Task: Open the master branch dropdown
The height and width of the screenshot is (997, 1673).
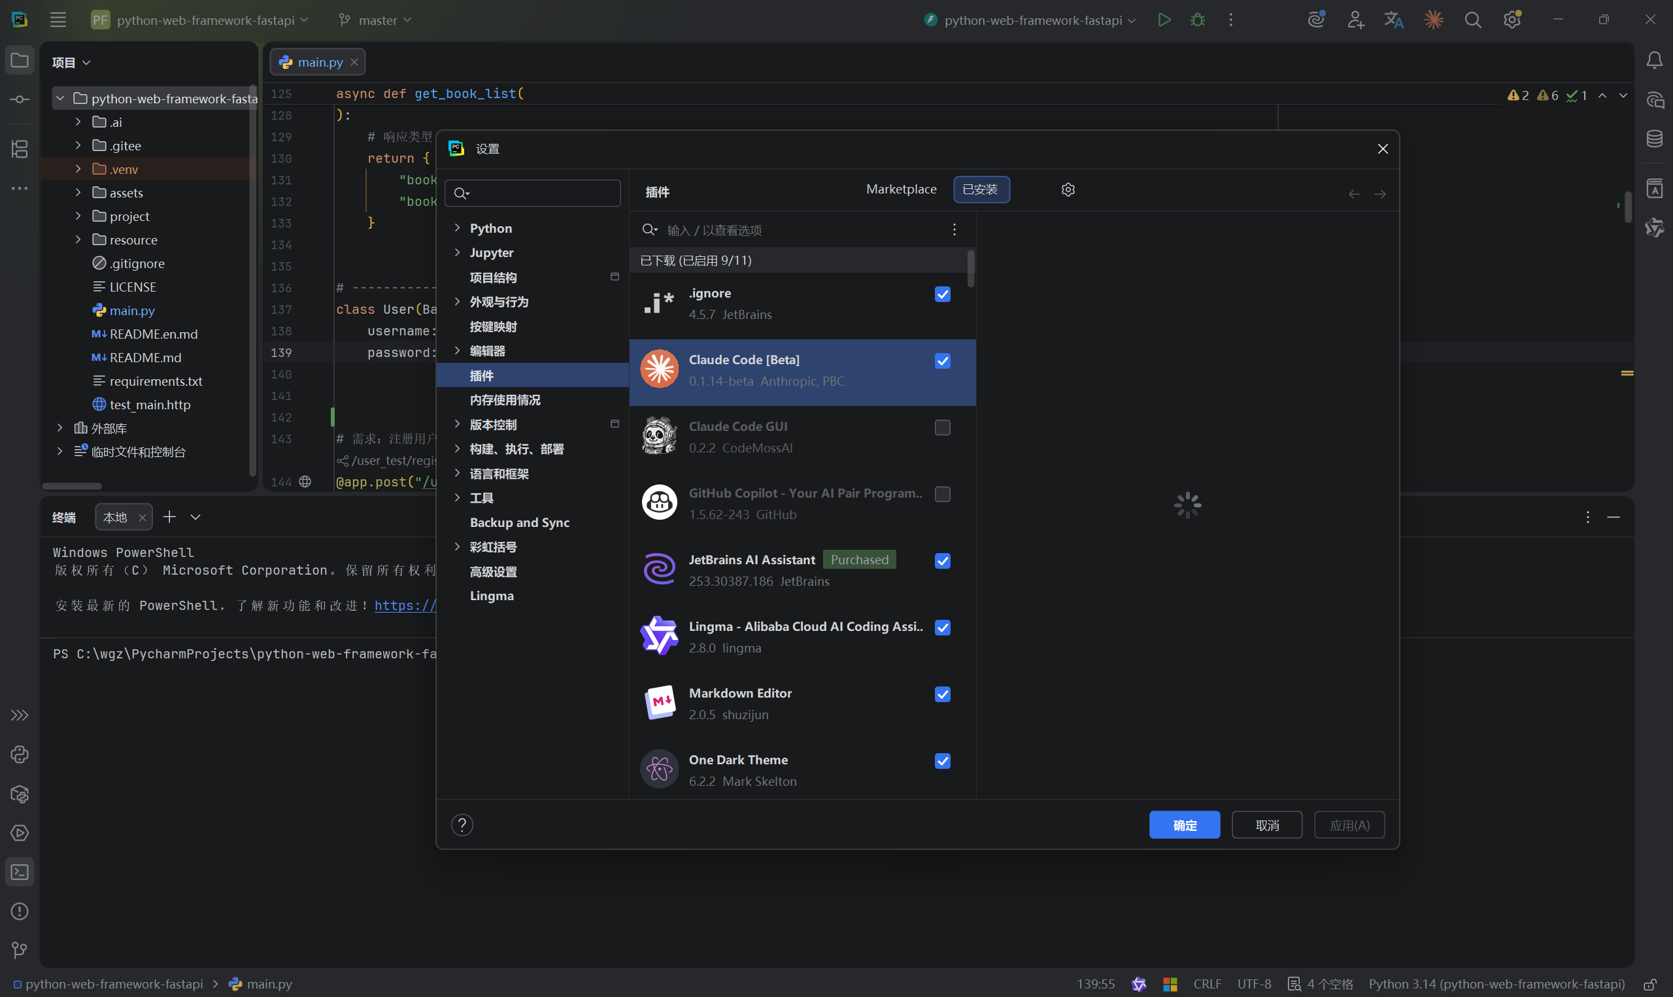Action: pyautogui.click(x=375, y=20)
